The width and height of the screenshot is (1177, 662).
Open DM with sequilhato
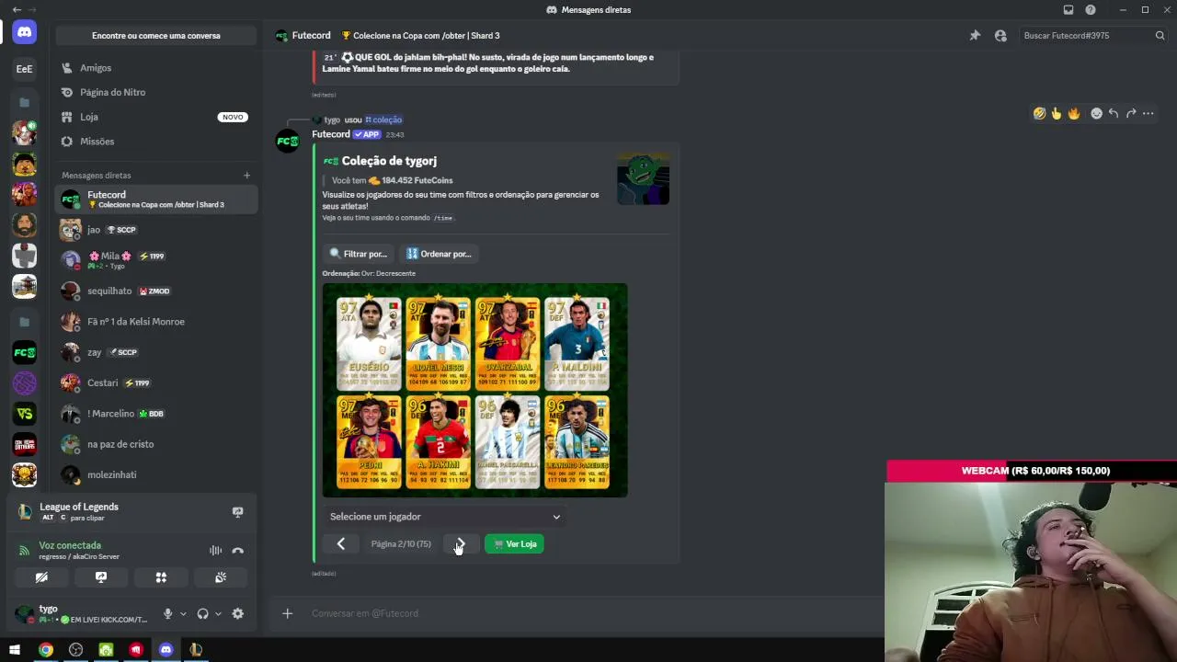point(156,291)
